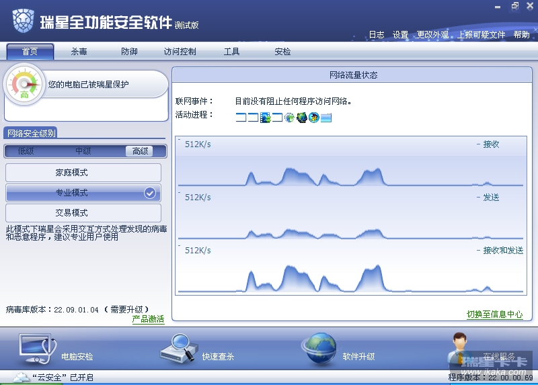Click the 接收 traffic graph area
The width and height of the screenshot is (538, 385).
(x=351, y=161)
